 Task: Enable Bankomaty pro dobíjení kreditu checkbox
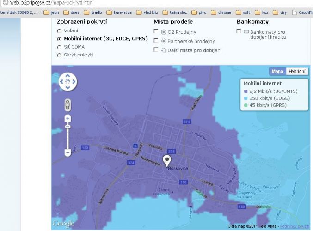coord(239,31)
